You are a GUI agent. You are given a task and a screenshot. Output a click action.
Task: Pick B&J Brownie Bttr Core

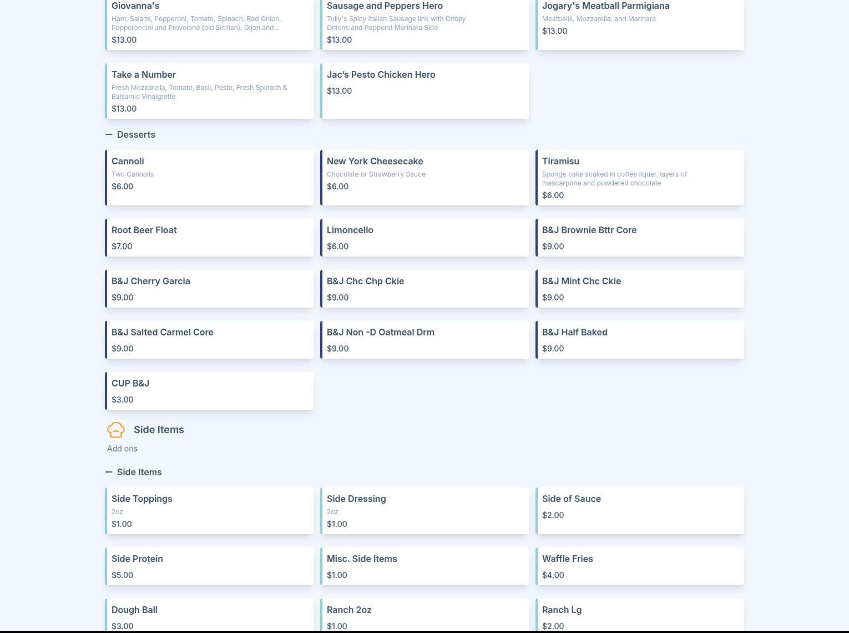pyautogui.click(x=640, y=238)
